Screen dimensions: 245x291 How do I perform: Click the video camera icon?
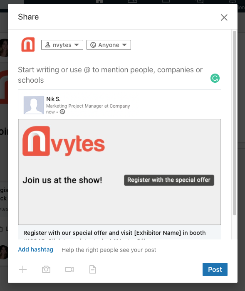69,269
